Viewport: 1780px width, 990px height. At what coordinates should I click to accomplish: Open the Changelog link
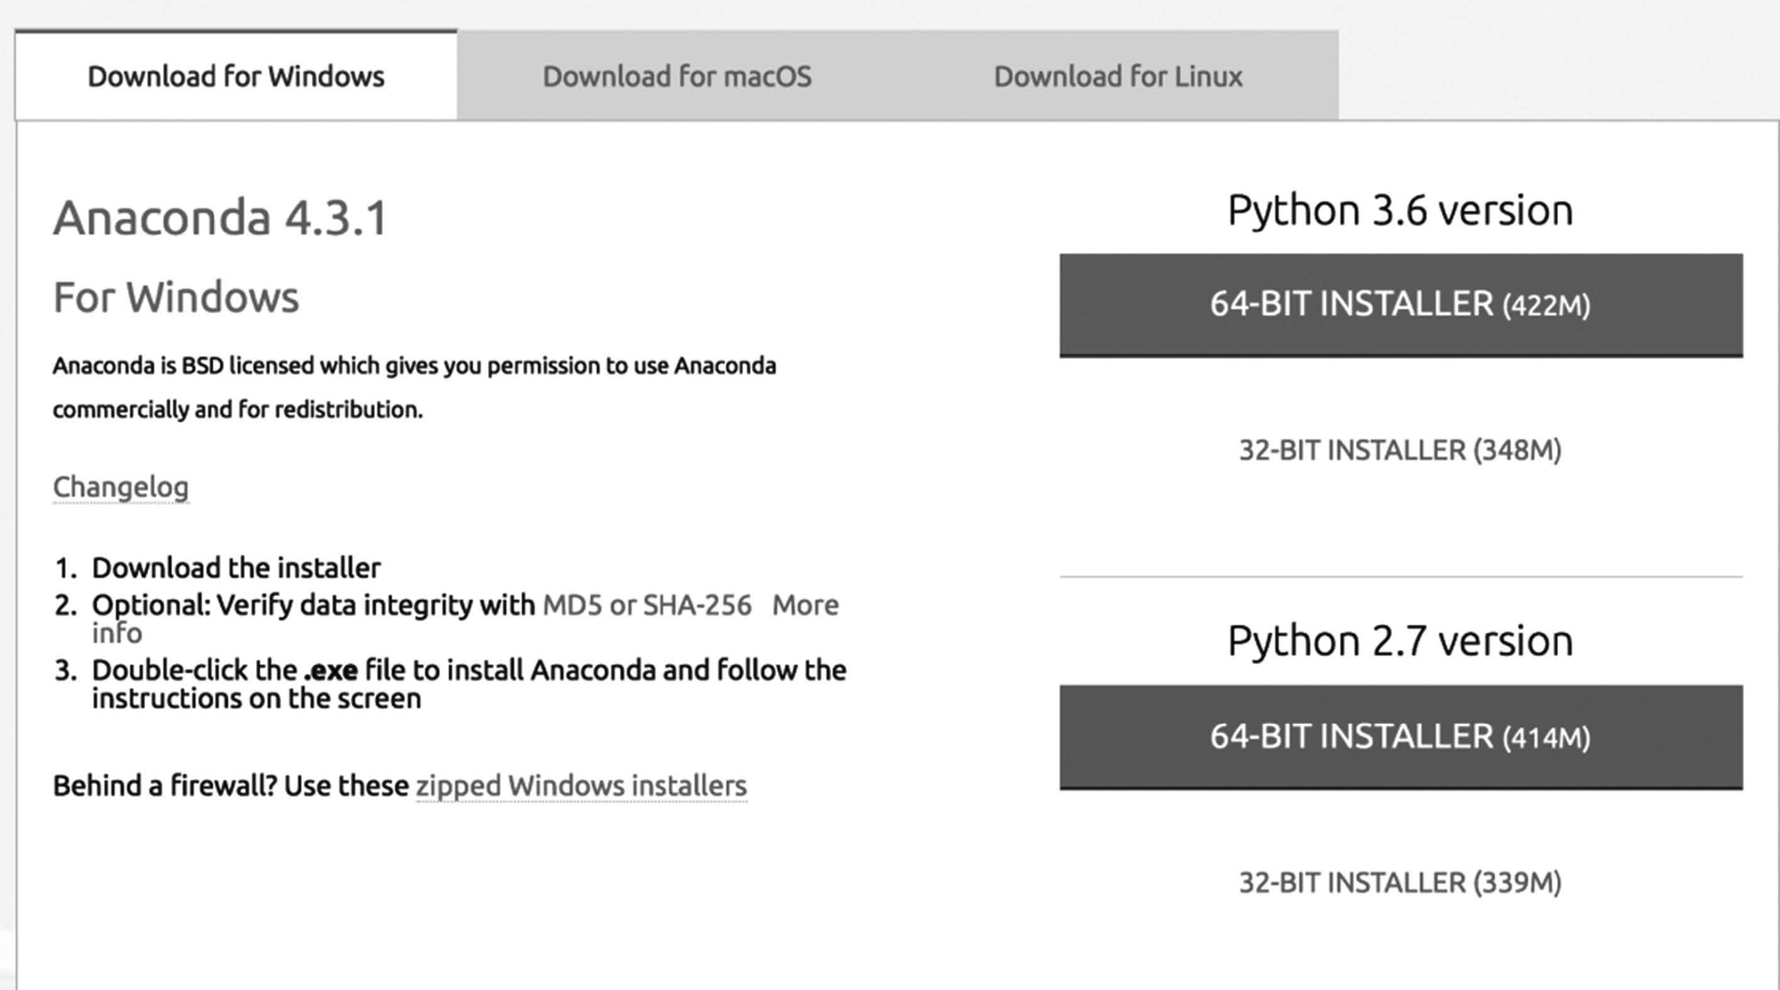(121, 487)
